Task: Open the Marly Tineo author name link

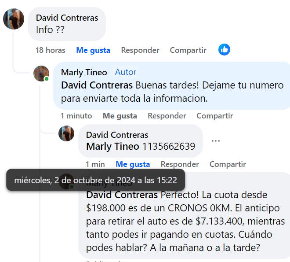Action: coord(84,72)
